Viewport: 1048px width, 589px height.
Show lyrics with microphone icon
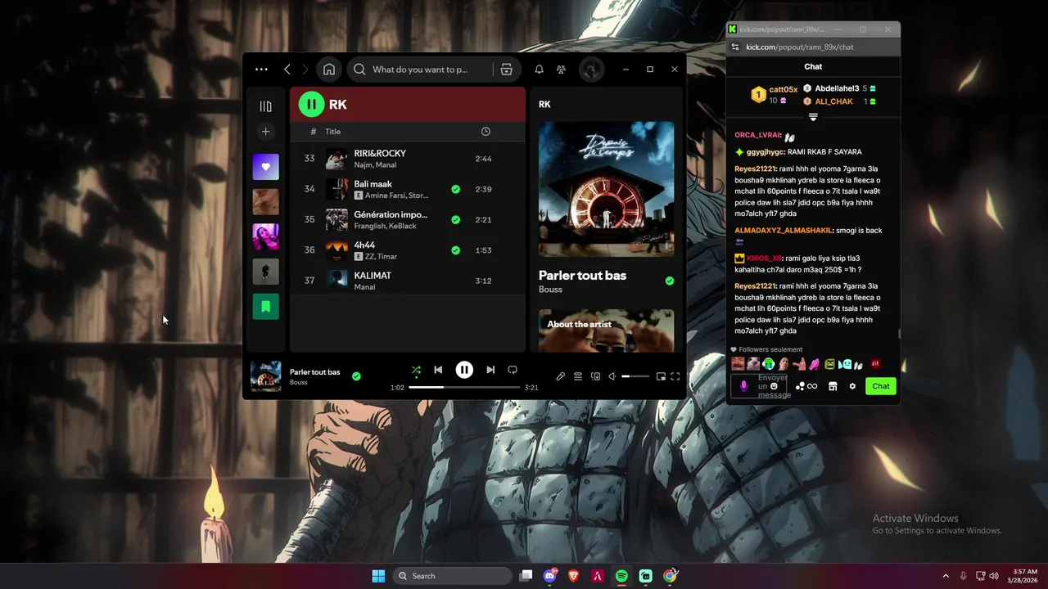coord(560,376)
